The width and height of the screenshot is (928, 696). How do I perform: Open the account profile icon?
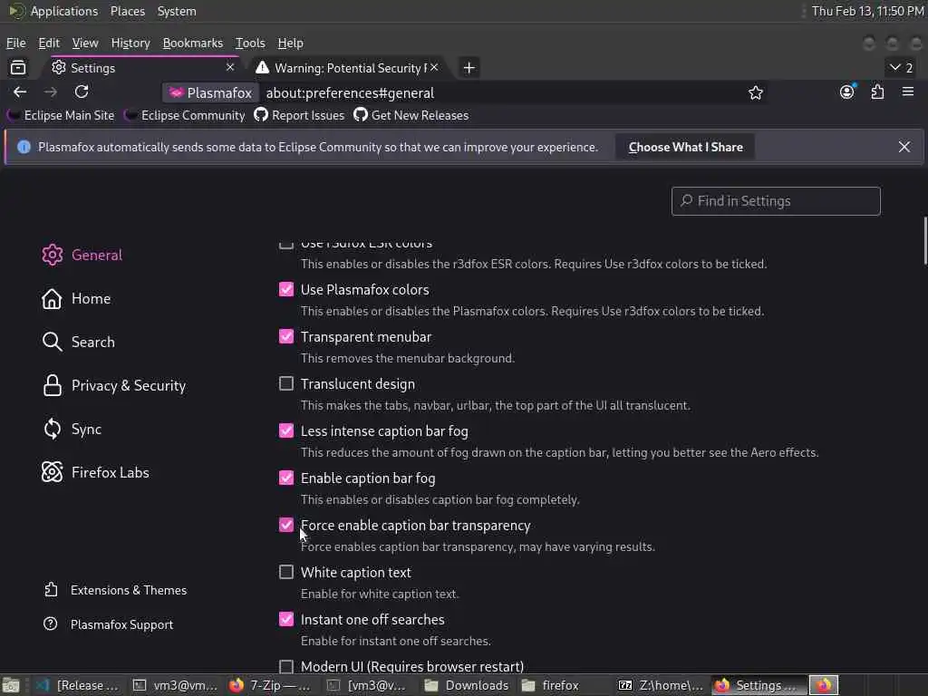pyautogui.click(x=847, y=92)
